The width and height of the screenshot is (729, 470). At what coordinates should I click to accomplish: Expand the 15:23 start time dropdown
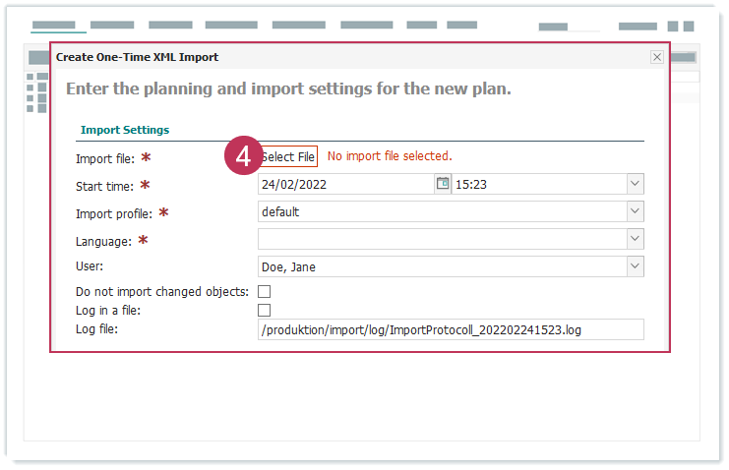[x=635, y=184]
